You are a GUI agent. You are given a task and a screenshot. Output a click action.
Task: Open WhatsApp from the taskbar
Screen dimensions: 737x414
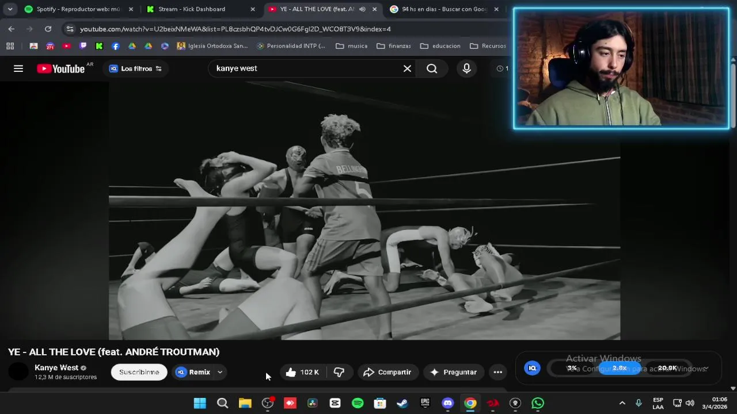click(538, 403)
